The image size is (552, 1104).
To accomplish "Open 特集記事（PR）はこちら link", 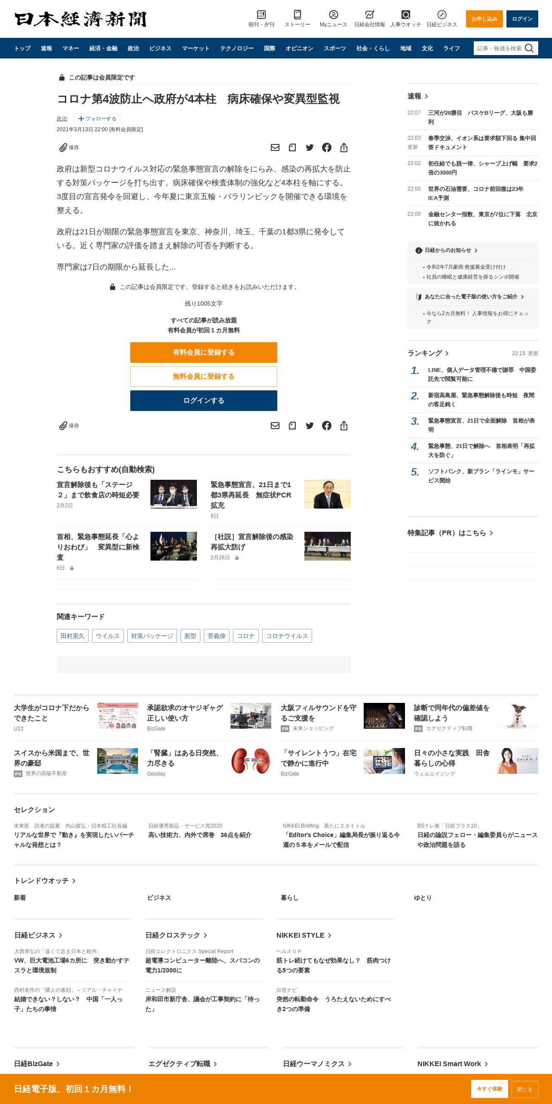I will (x=450, y=533).
